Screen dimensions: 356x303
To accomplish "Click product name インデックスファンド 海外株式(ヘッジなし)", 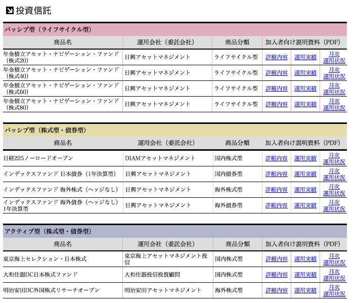I will (x=61, y=190).
